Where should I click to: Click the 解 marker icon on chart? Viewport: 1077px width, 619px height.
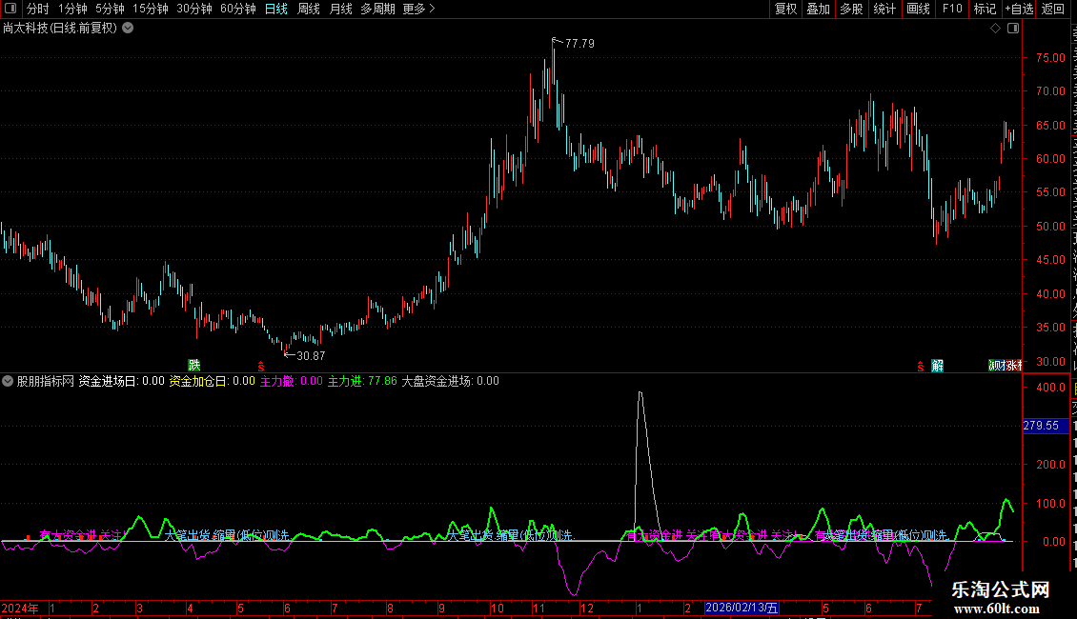coord(938,366)
